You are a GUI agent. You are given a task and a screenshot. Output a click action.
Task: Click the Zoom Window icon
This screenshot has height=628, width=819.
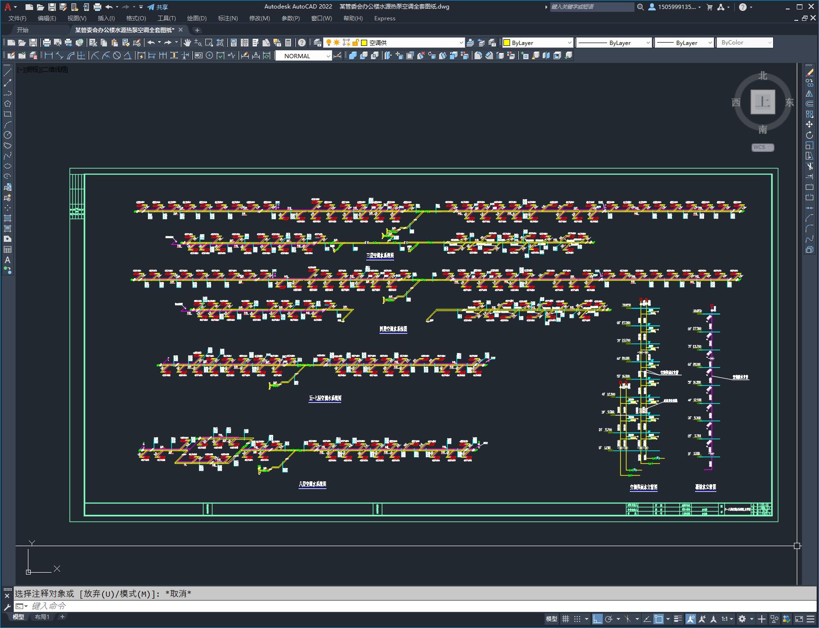pyautogui.click(x=209, y=43)
